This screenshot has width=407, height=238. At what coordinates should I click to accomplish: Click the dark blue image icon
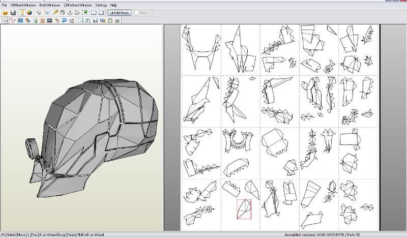point(49,20)
